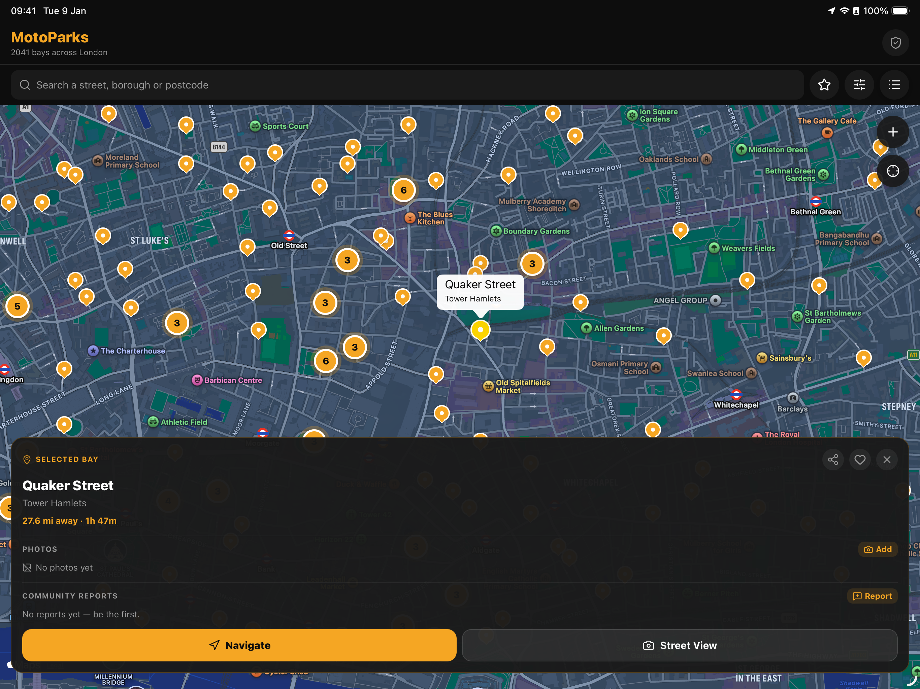Open the Quaker Street map callout
Viewport: 920px width, 689px height.
[480, 291]
